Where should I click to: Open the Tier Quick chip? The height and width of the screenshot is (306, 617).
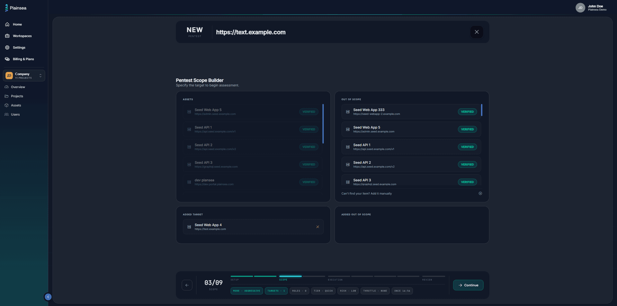point(323,291)
